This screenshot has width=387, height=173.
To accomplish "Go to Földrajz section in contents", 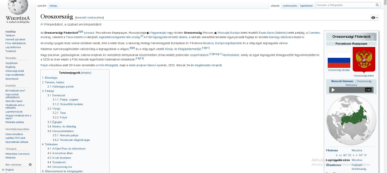I will pyautogui.click(x=49, y=91).
